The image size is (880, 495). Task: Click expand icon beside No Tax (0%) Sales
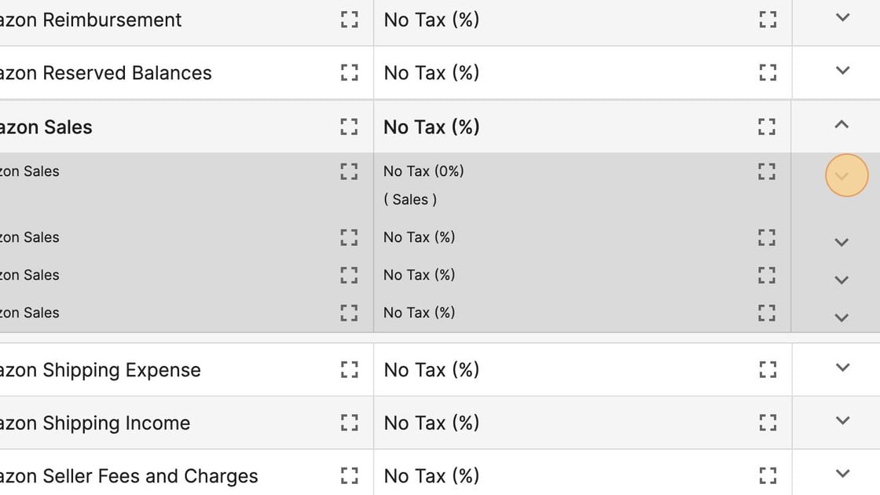[767, 171]
